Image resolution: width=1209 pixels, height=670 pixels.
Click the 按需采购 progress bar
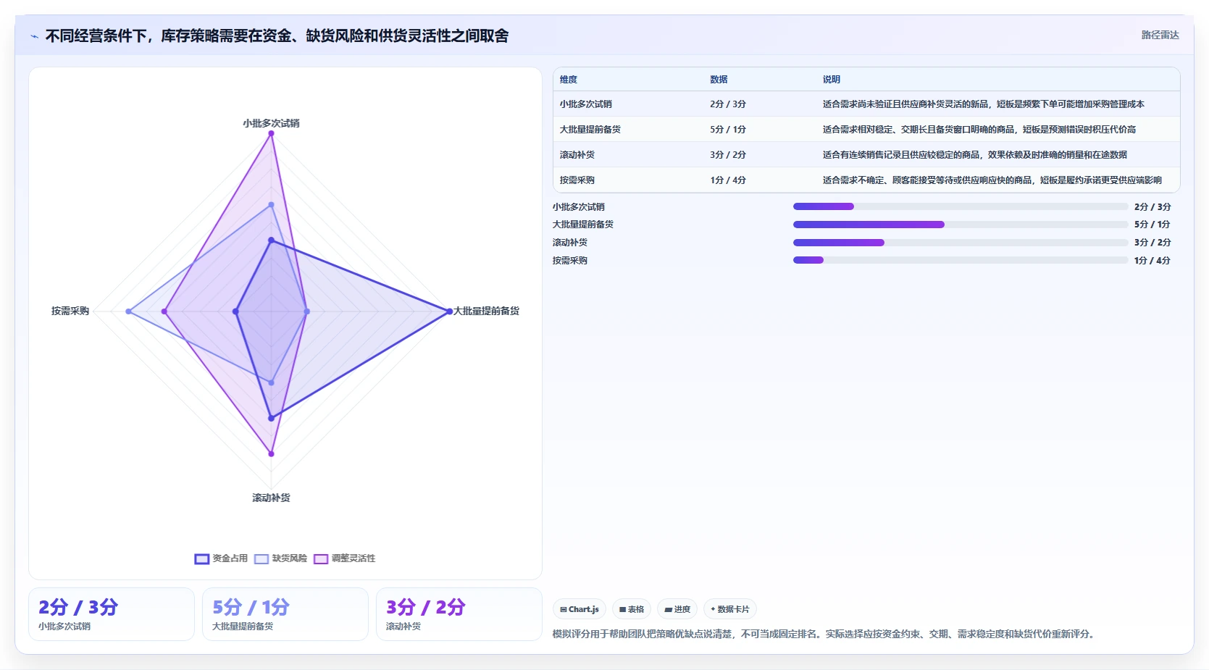tap(961, 260)
